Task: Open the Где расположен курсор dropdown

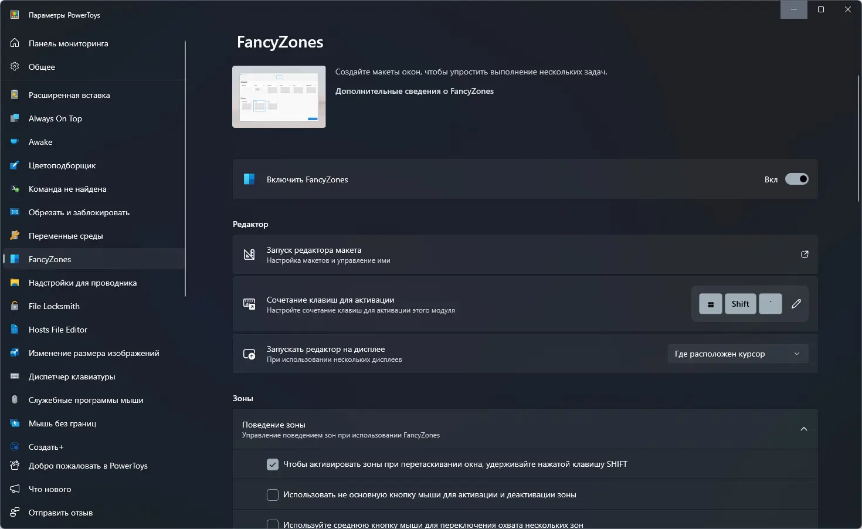Action: click(x=738, y=354)
